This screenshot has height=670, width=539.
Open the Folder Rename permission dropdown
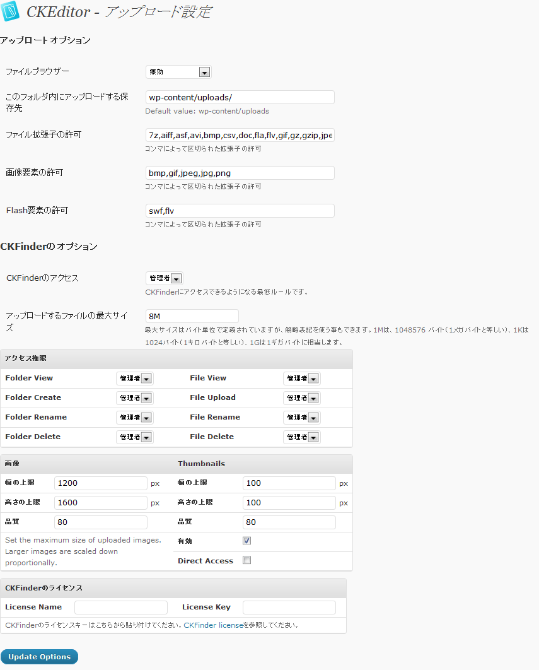134,418
